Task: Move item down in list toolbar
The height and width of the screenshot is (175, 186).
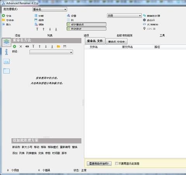Action: (x=50, y=29)
